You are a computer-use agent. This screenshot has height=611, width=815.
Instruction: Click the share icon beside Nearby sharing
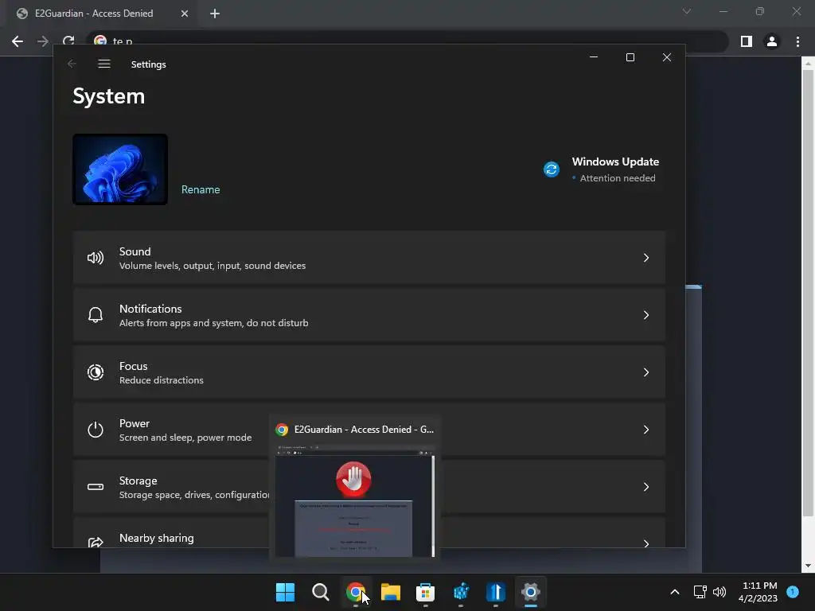coord(96,543)
